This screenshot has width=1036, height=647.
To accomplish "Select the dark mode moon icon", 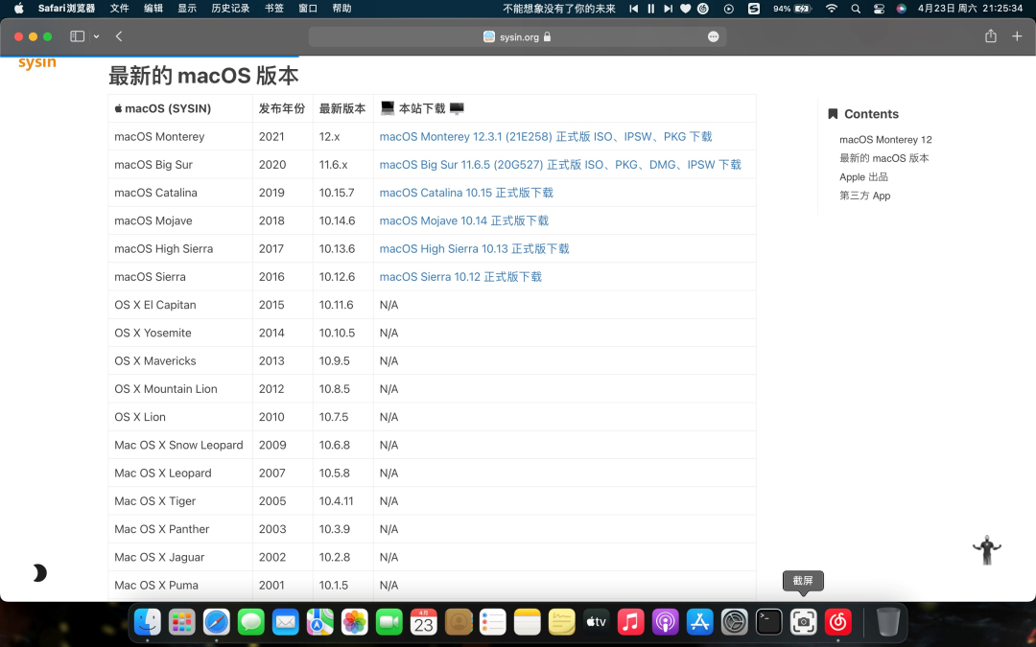I will (x=38, y=571).
